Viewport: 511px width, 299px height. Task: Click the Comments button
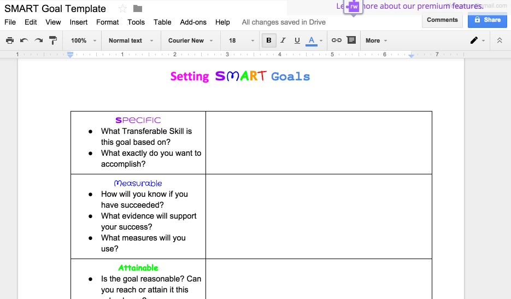442,20
